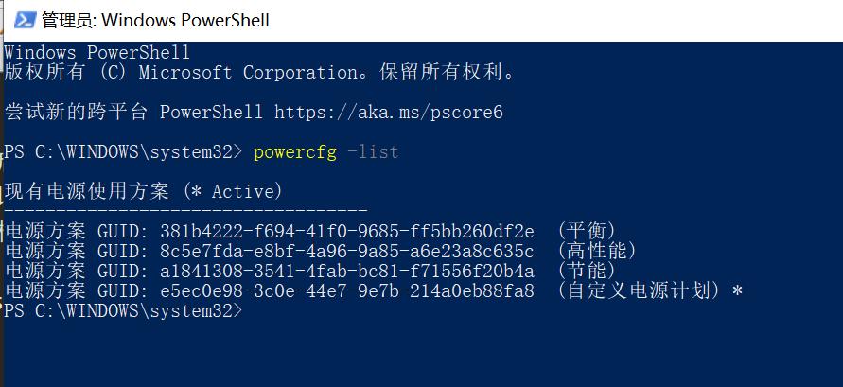Click the "现有电源使用方案 (* Active)" heading
Screen dimensions: 843x387
(144, 192)
